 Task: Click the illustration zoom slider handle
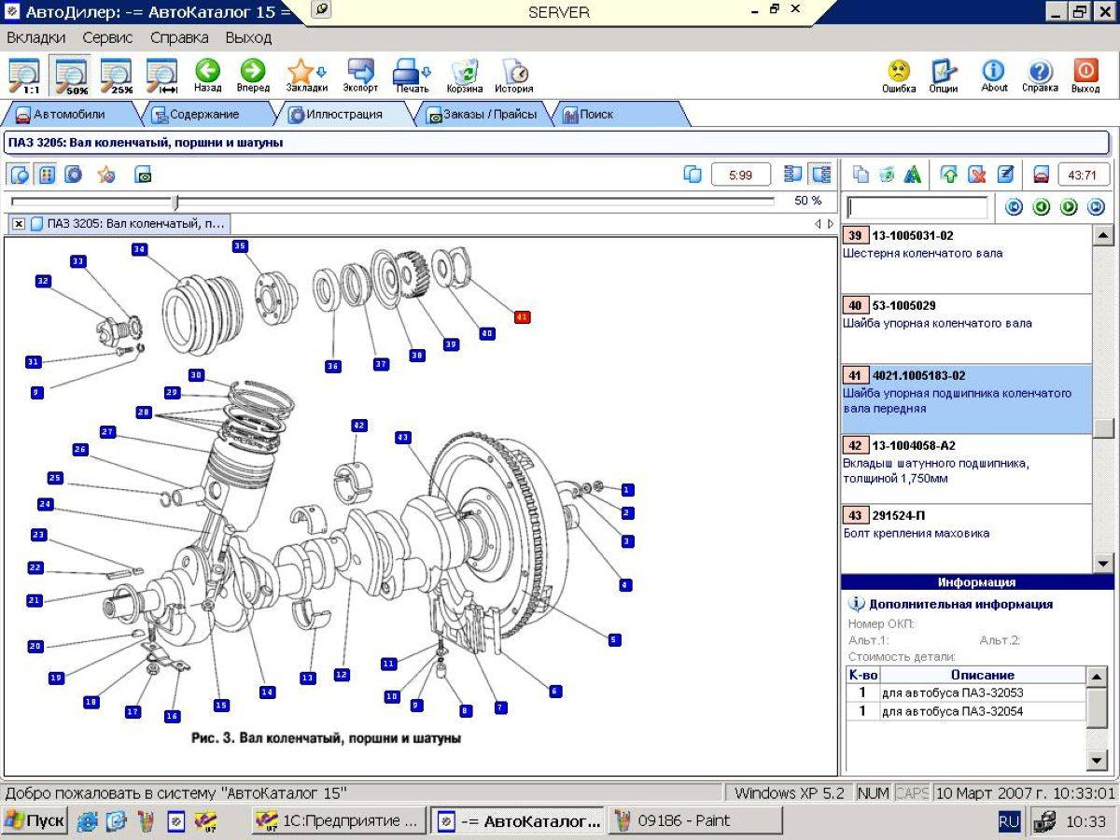click(x=175, y=202)
